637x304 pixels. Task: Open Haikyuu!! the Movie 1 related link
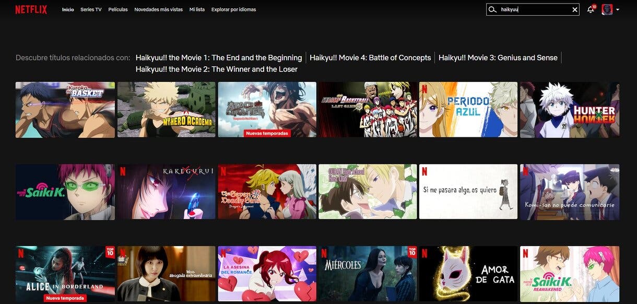click(219, 57)
